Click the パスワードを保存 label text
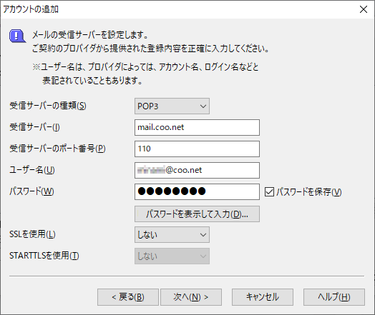The height and width of the screenshot is (315, 375). tap(309, 192)
